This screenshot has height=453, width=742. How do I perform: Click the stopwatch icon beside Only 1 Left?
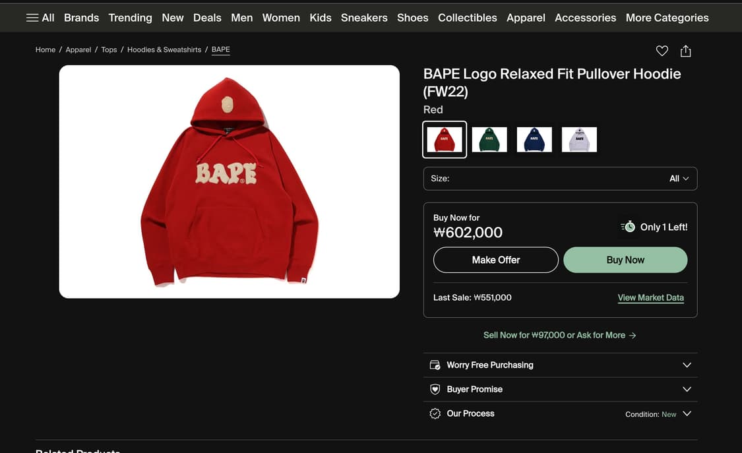(x=629, y=227)
